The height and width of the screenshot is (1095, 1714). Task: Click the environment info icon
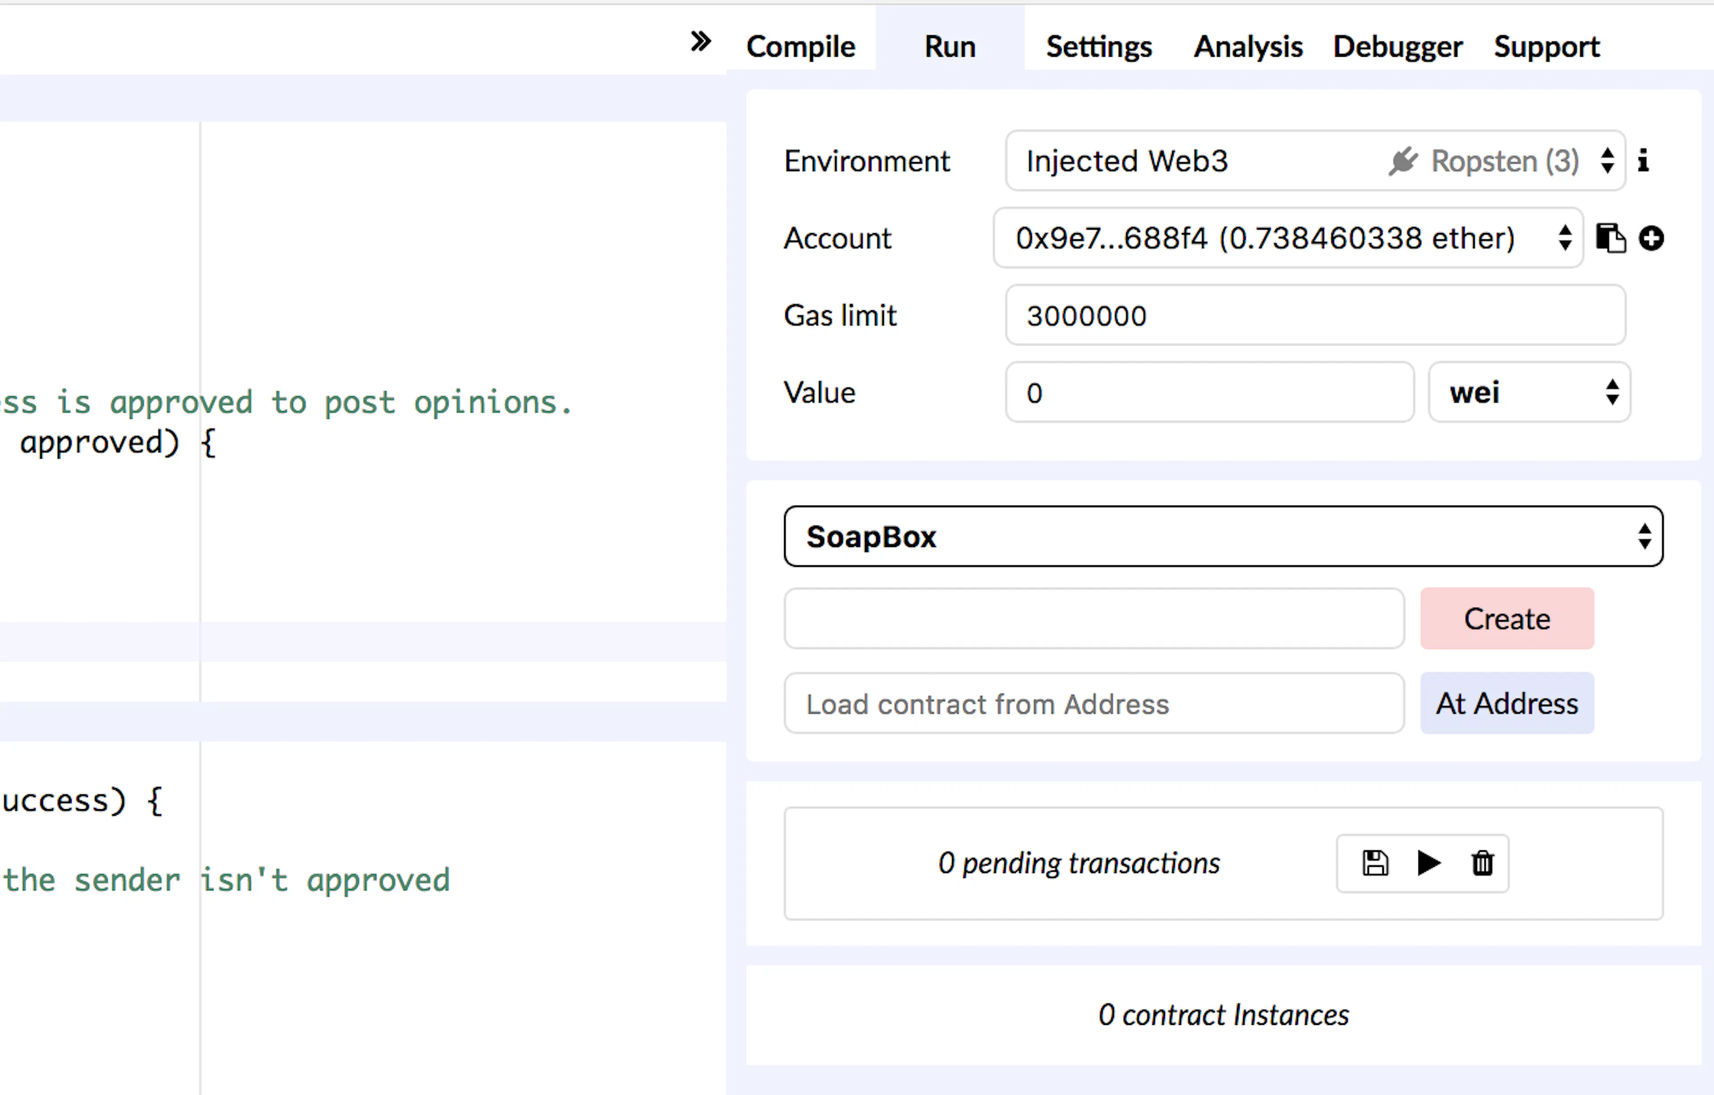(x=1643, y=161)
